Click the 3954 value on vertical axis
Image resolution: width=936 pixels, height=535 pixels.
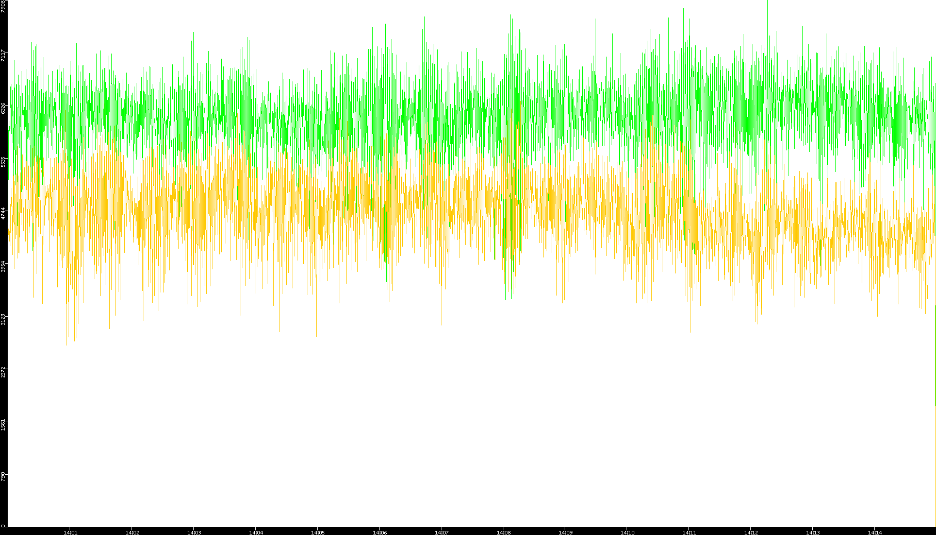(3, 267)
